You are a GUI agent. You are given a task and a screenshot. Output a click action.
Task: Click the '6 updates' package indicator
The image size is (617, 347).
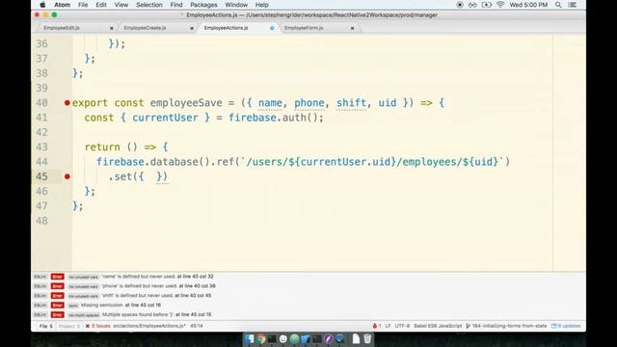point(566,326)
